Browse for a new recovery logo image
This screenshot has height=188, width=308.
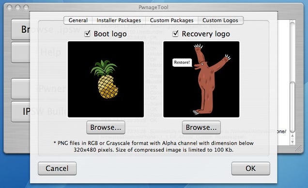201,127
